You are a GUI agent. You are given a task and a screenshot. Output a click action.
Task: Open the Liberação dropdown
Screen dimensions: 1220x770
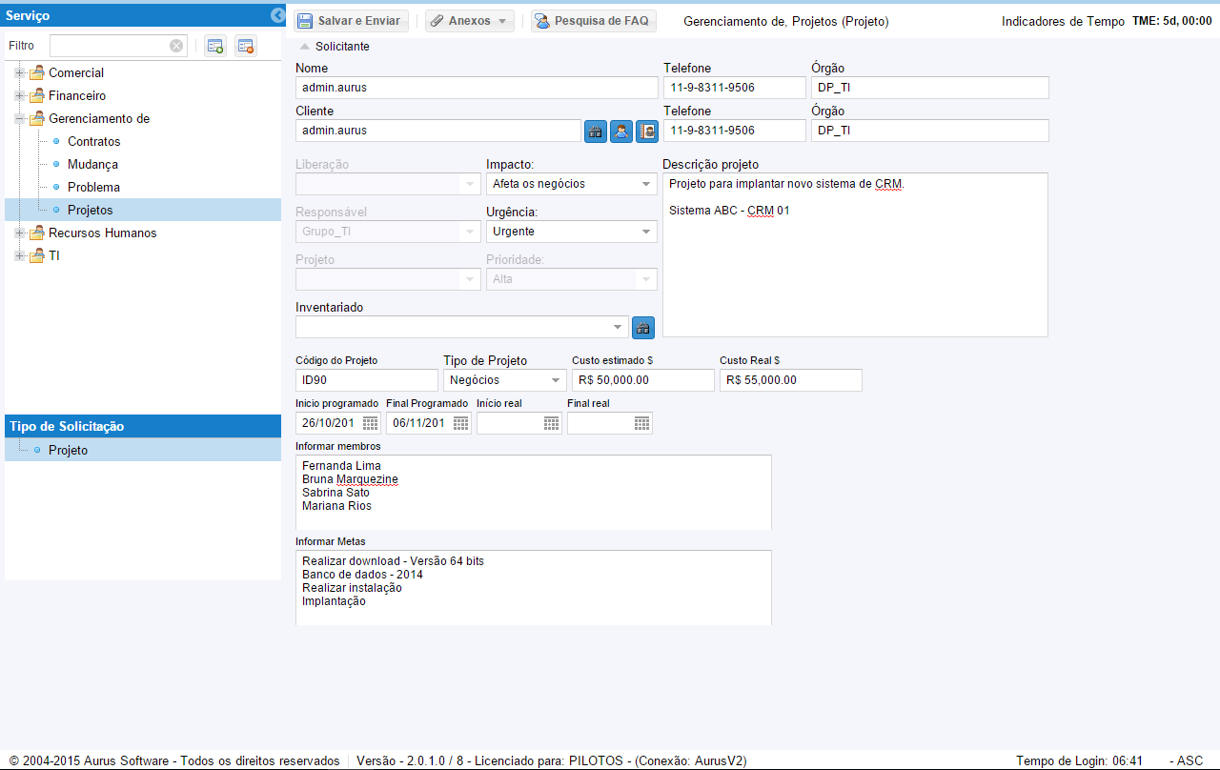(x=471, y=184)
